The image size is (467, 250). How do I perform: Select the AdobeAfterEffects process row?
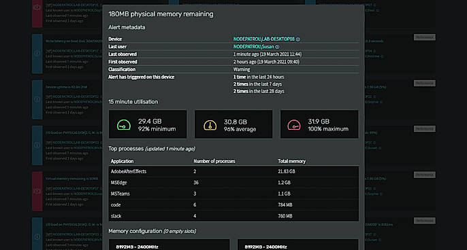click(233, 171)
